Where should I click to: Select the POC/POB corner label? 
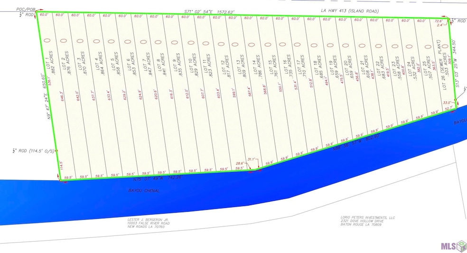tap(27, 9)
